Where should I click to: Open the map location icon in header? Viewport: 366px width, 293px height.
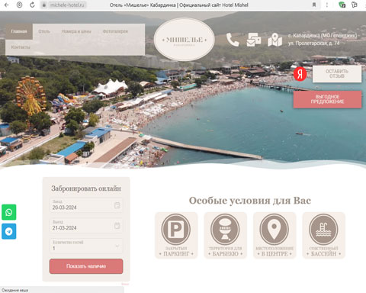point(274,40)
